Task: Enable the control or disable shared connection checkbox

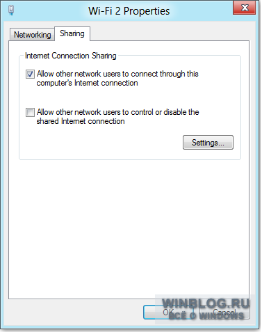Action: (x=30, y=112)
